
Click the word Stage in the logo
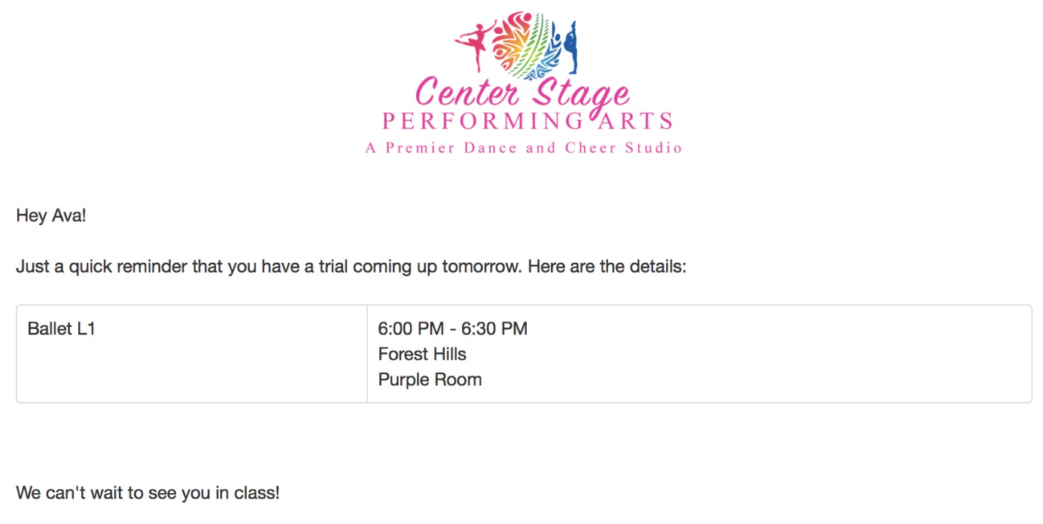coord(581,94)
